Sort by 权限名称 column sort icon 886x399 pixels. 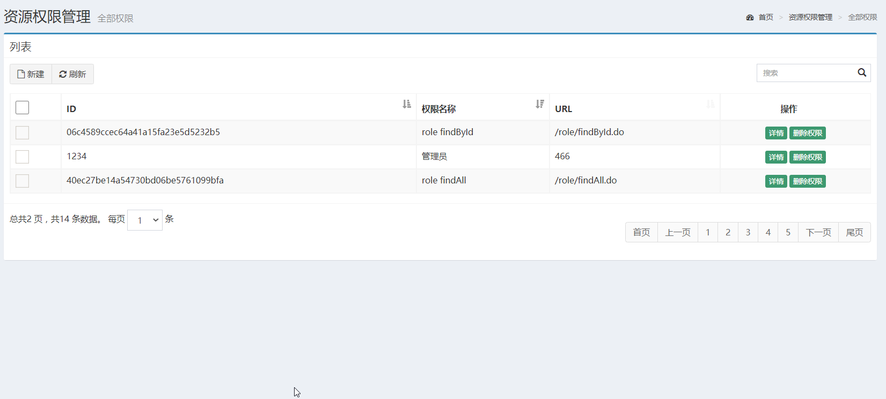tap(540, 104)
